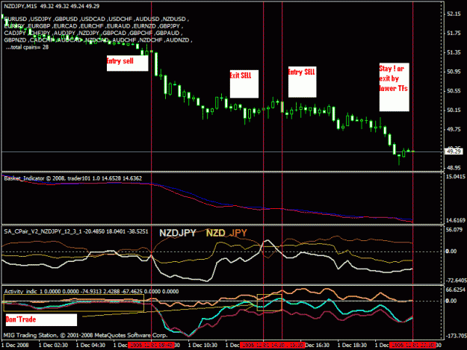
Task: Click the 15.0415 basket scale value
Action: tap(456, 177)
